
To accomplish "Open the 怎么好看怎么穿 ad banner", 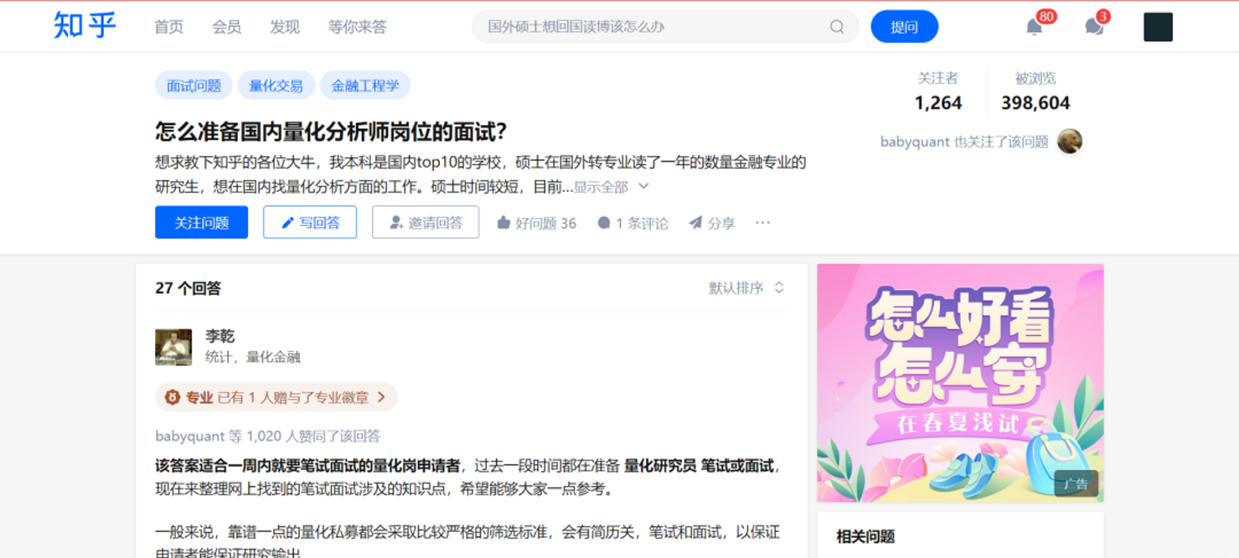I will point(960,383).
